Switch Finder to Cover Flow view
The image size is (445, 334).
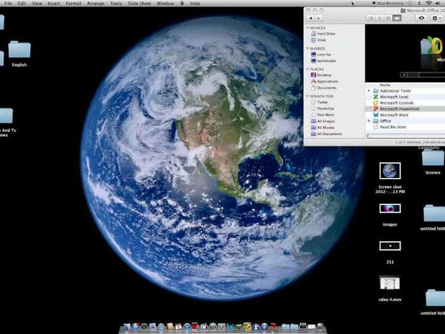click(x=397, y=18)
